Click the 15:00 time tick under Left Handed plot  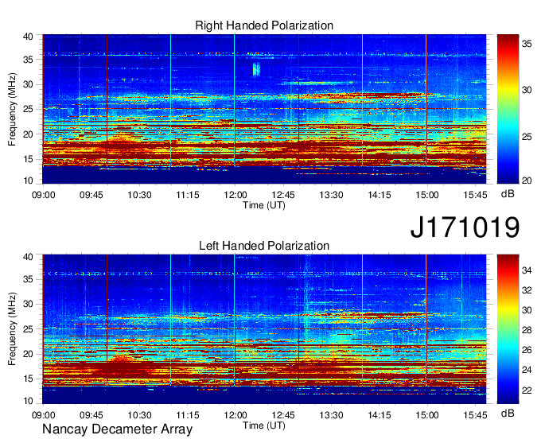click(x=427, y=415)
